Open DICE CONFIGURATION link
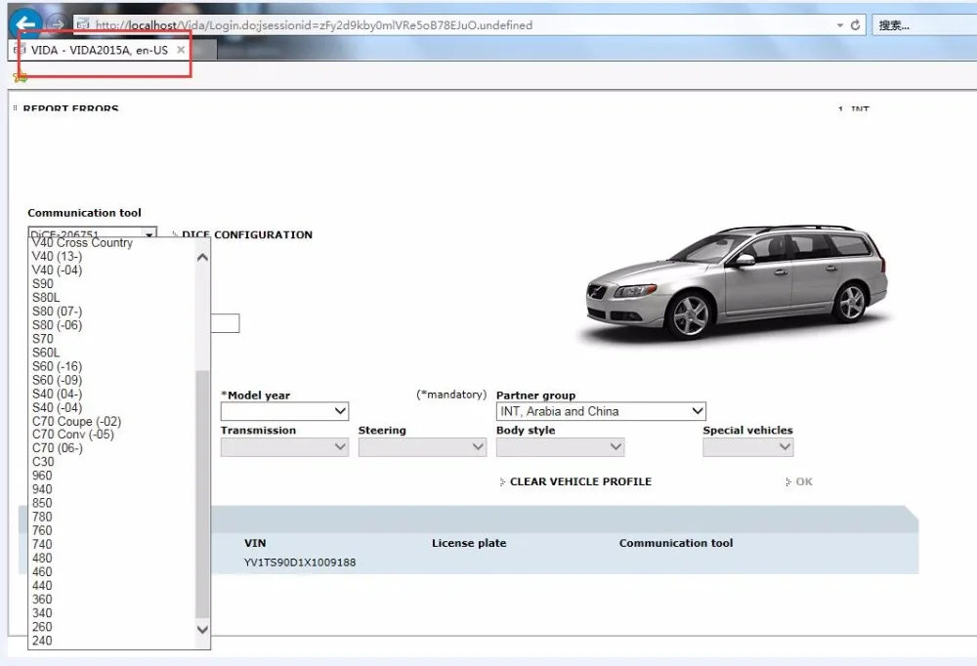 [247, 235]
